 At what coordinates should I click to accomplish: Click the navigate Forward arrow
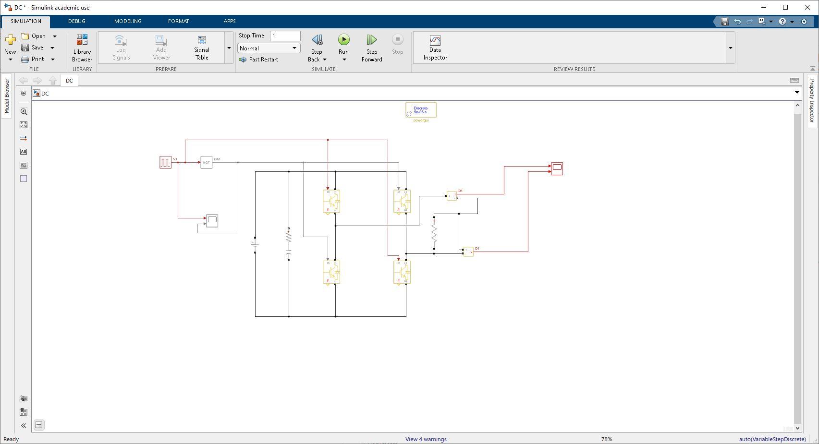point(37,80)
